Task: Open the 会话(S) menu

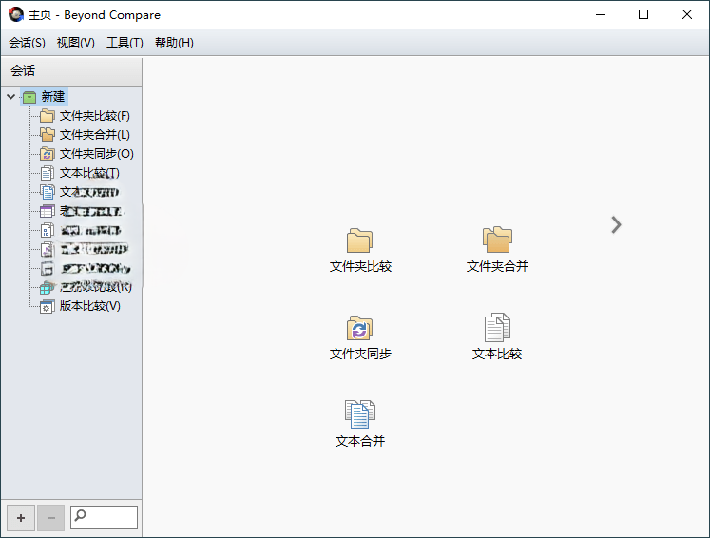Action: click(27, 43)
